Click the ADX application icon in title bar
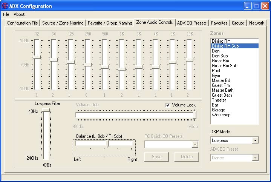 point(5,6)
